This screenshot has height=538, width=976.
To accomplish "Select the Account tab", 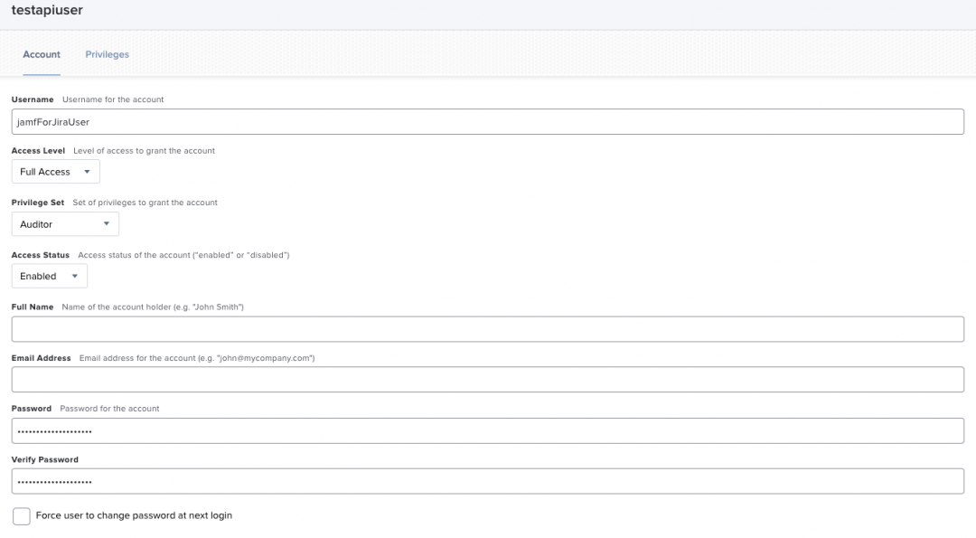I will (x=41, y=54).
